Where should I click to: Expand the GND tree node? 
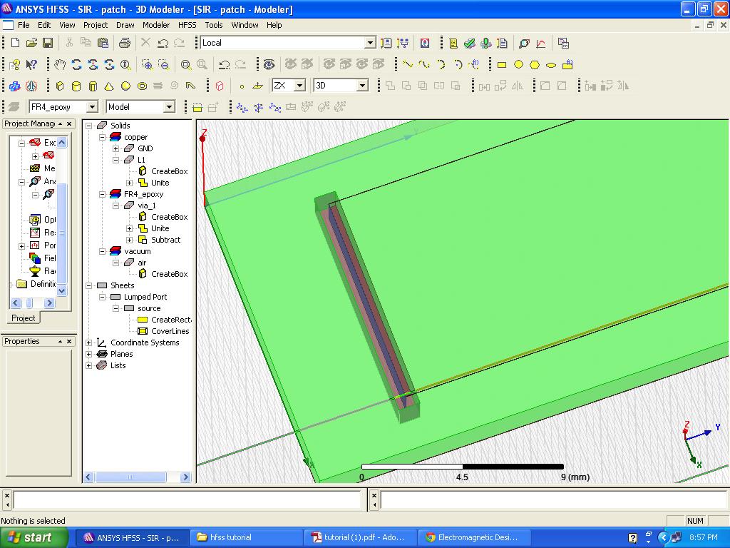[115, 148]
